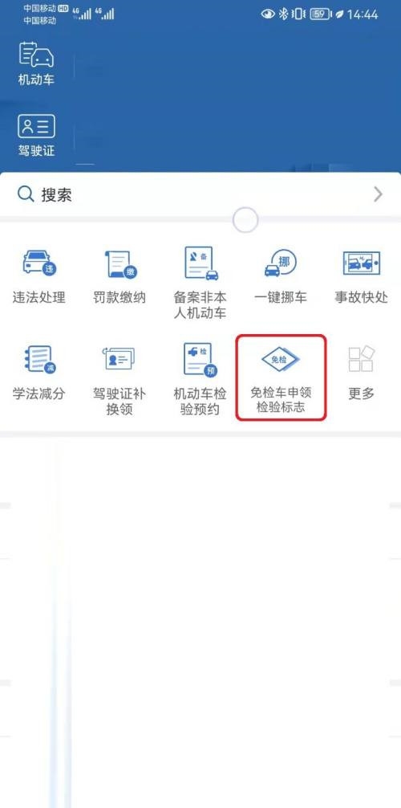Tap the 搜索 search field
Image resolution: width=401 pixels, height=808 pixels.
(200, 194)
